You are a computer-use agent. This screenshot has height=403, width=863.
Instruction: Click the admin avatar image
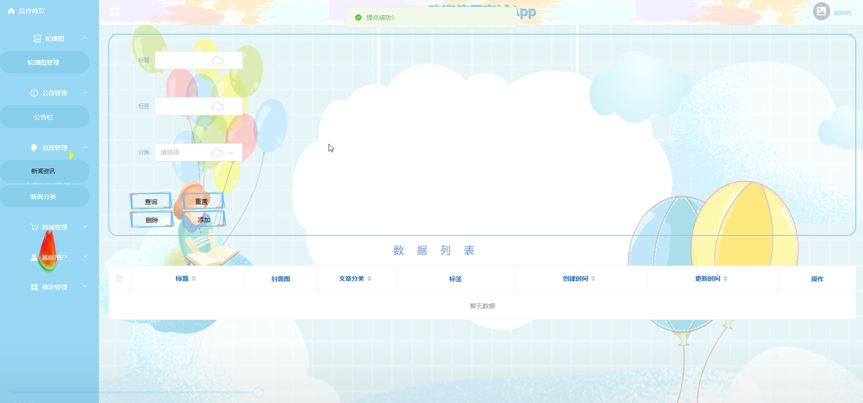pos(822,11)
